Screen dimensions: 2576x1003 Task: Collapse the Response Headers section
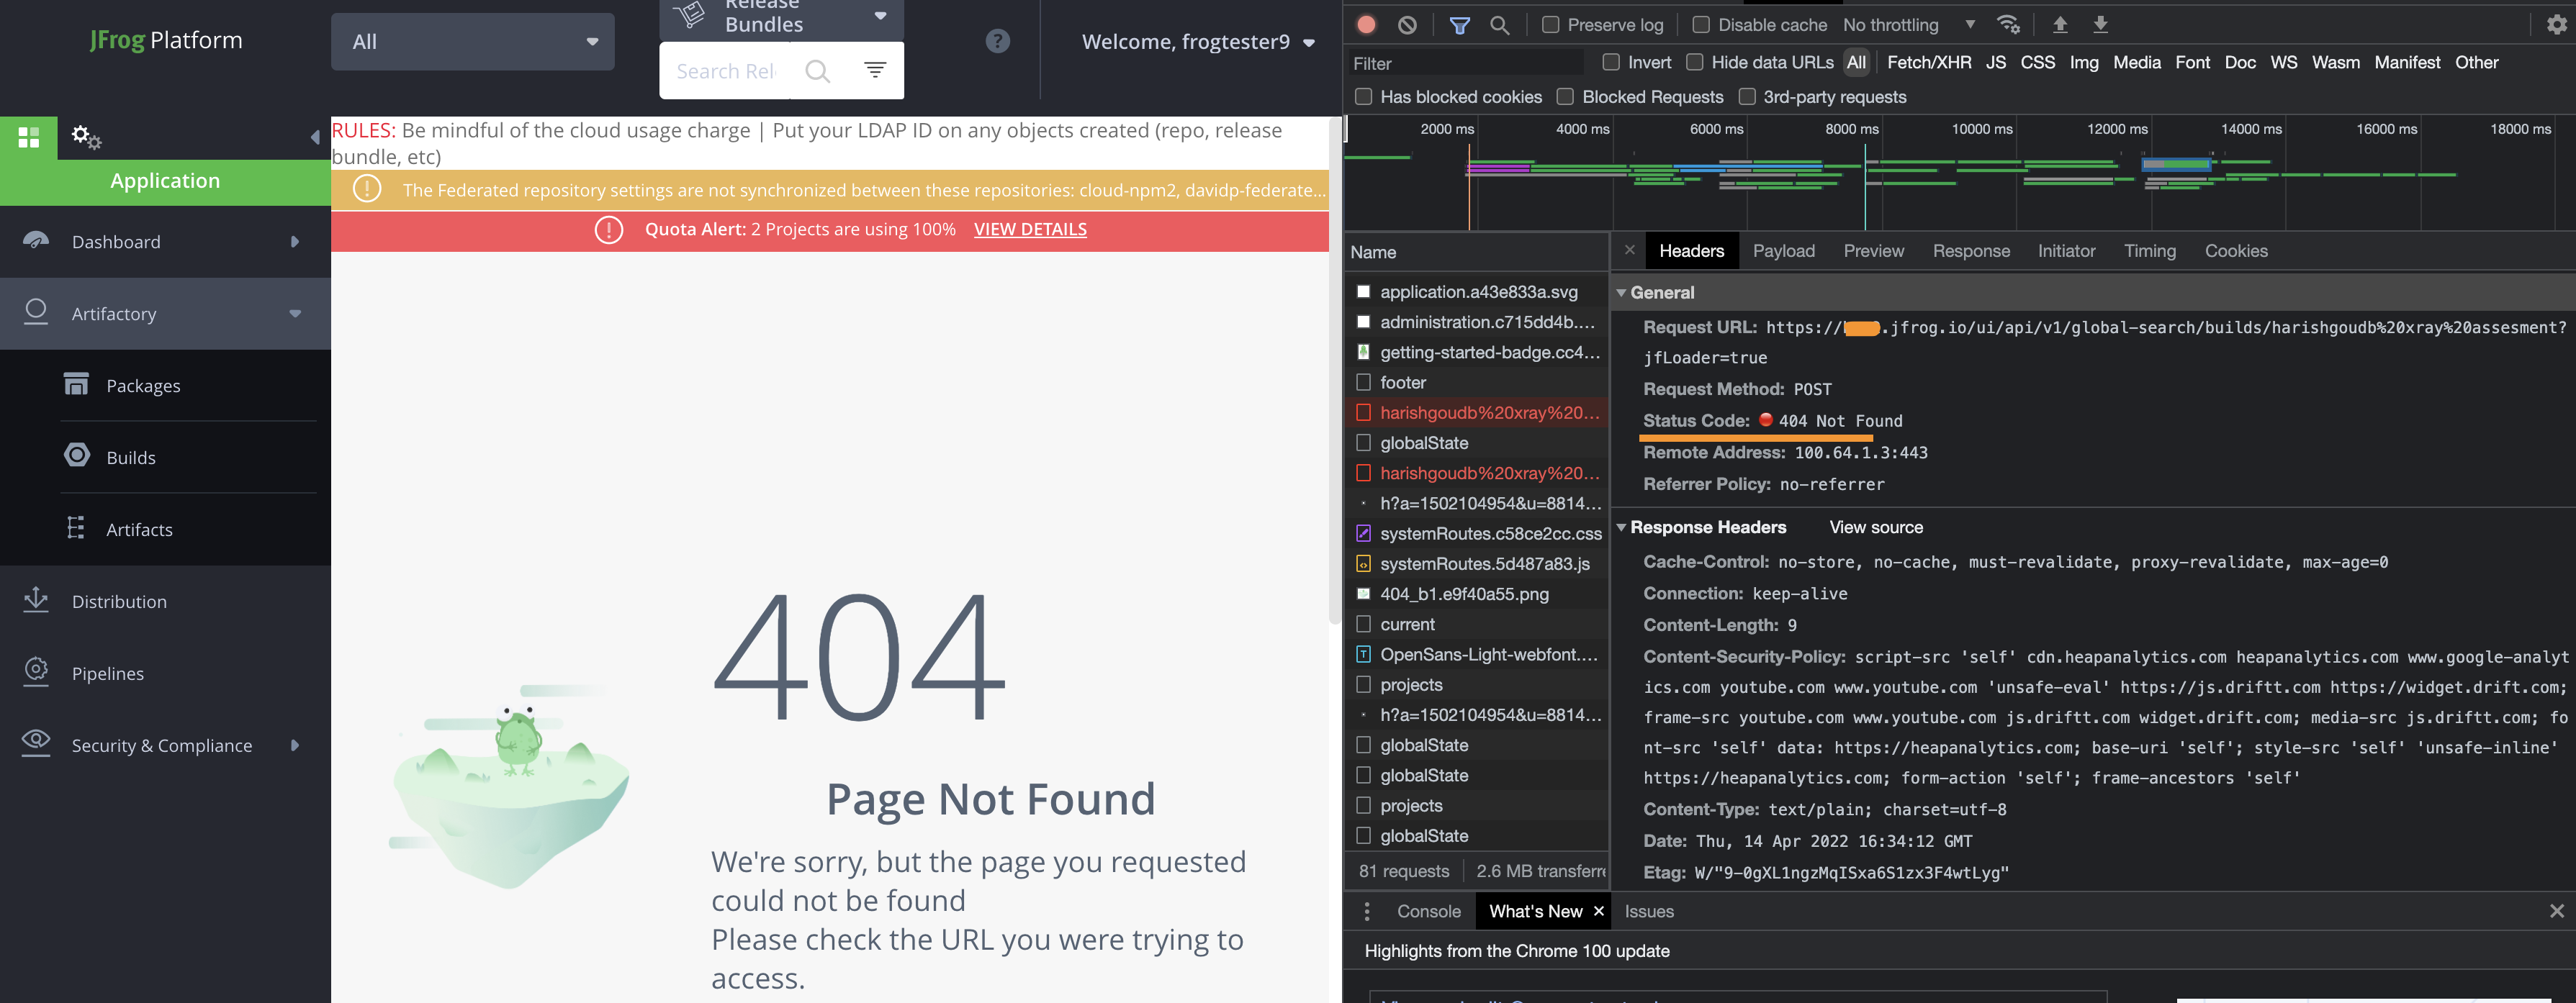1622,527
